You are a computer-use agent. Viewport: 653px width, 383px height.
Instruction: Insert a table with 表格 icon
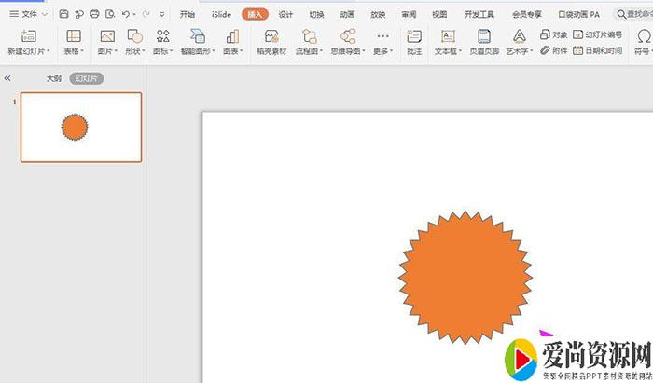pyautogui.click(x=73, y=36)
